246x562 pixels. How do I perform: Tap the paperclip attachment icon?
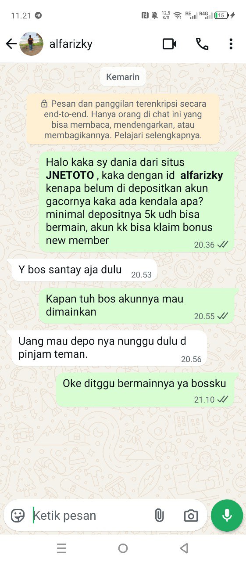click(x=159, y=515)
